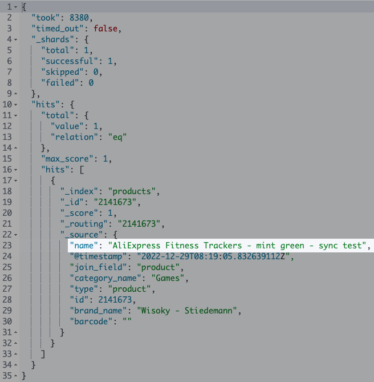The image size is (374, 382).
Task: Click the "_score" key
Action: click(79, 213)
